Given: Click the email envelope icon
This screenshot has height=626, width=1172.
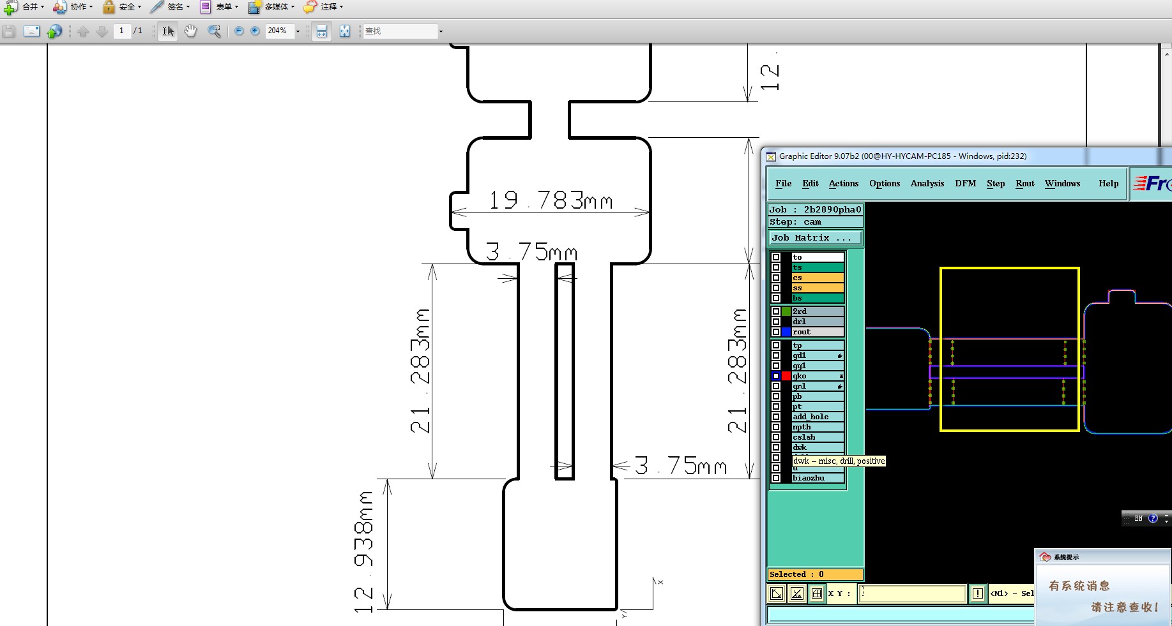Looking at the screenshot, I should coord(31,31).
